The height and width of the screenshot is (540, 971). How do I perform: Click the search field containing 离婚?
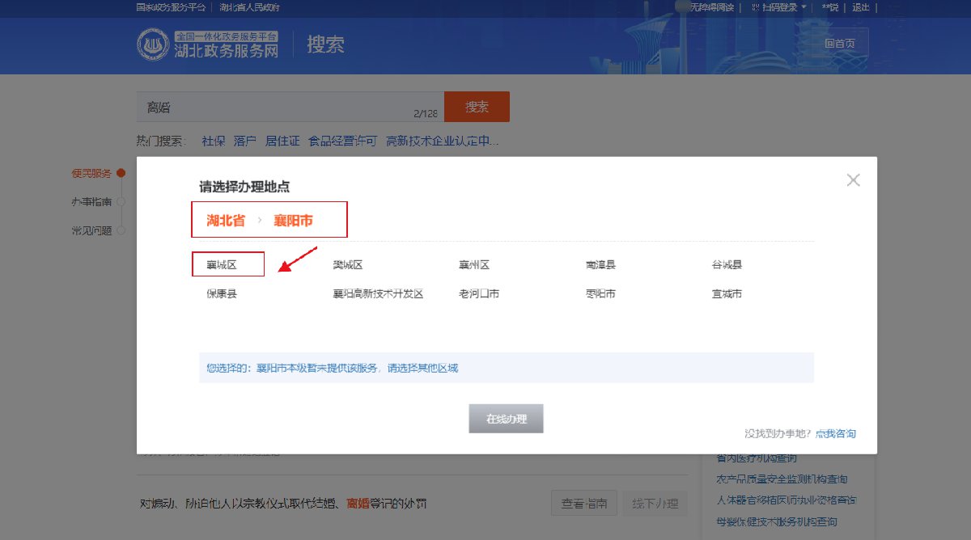click(275, 107)
